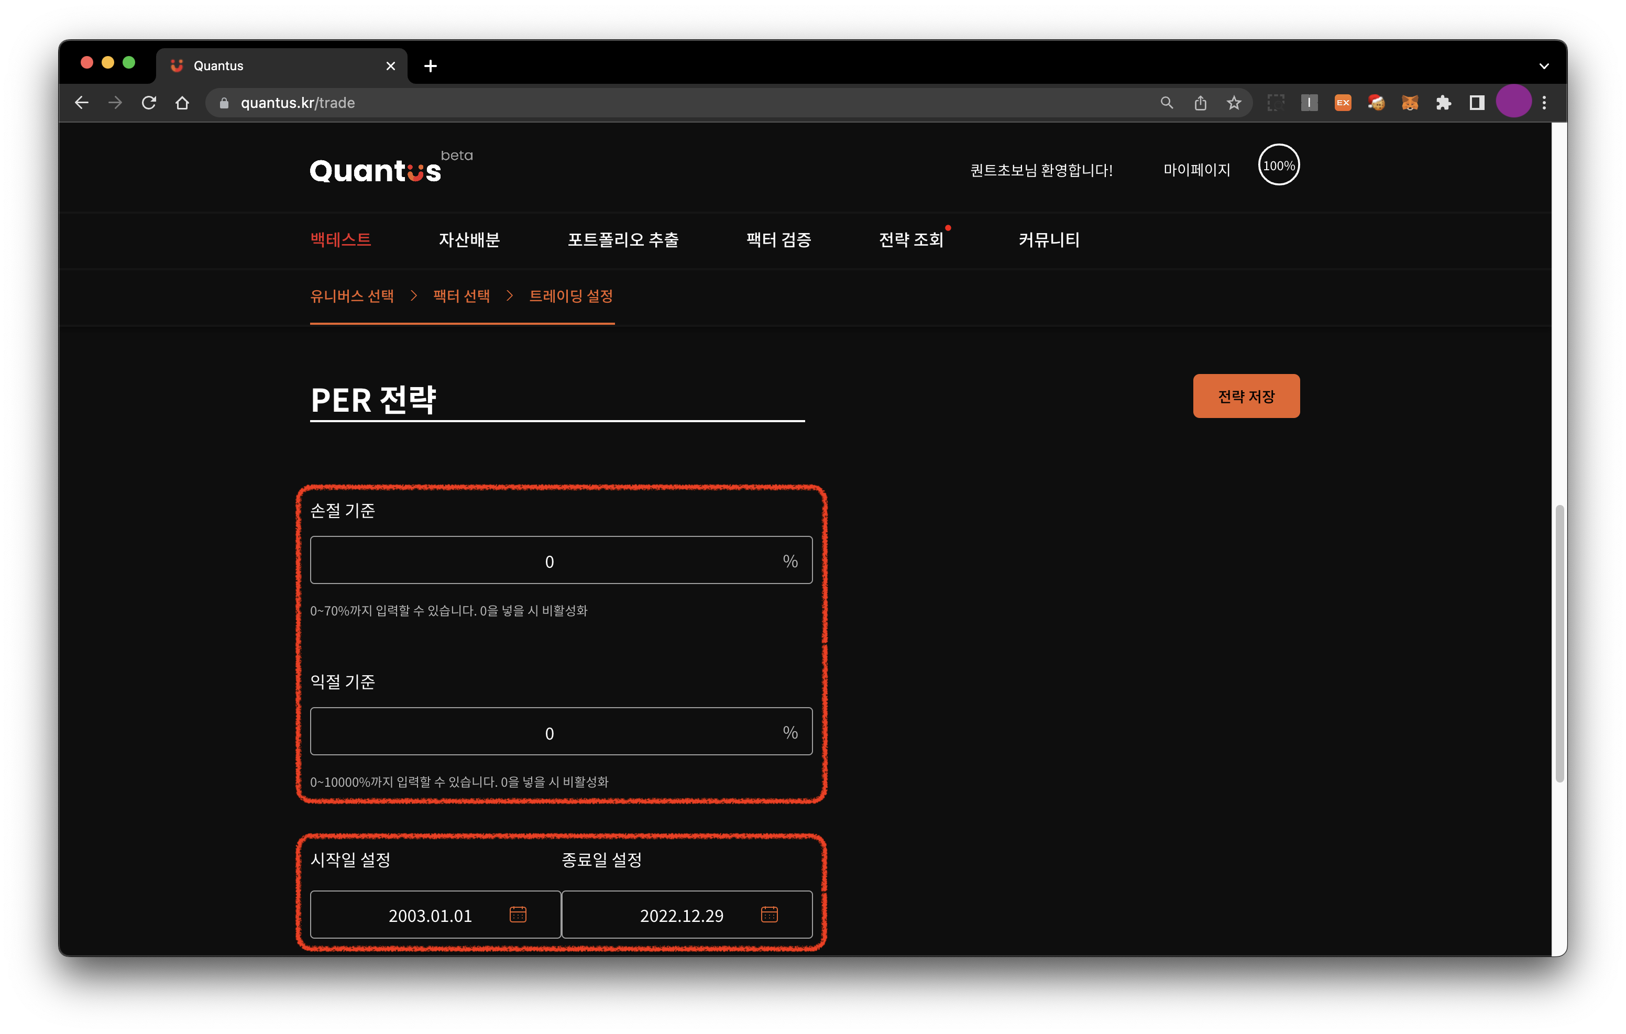Open start date calendar picker icon
This screenshot has height=1034, width=1626.
tap(517, 915)
